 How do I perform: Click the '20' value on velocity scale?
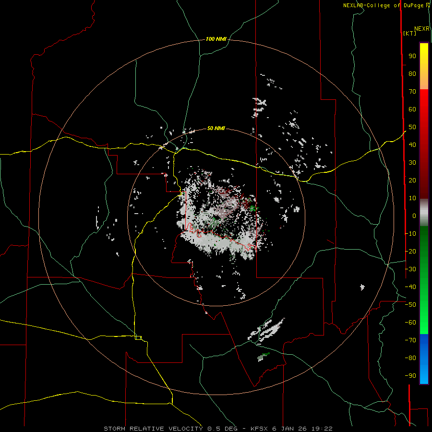412,180
